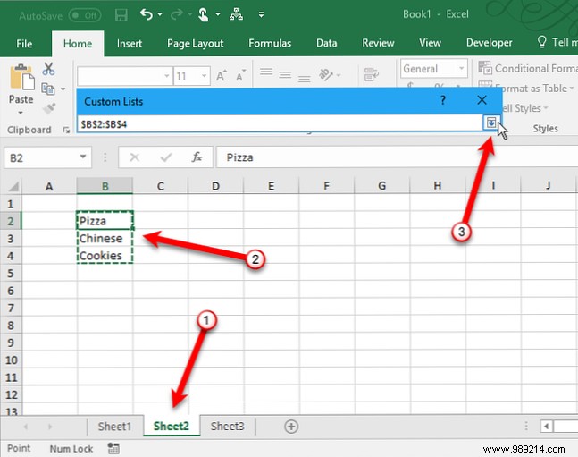
Task: Switch to the Developer tab
Action: [x=490, y=44]
